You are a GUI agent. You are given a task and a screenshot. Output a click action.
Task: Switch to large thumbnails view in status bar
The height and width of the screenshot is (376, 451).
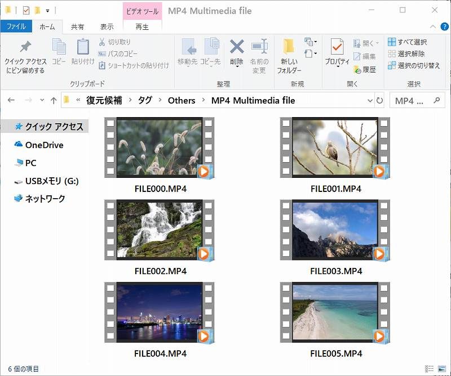(441, 369)
